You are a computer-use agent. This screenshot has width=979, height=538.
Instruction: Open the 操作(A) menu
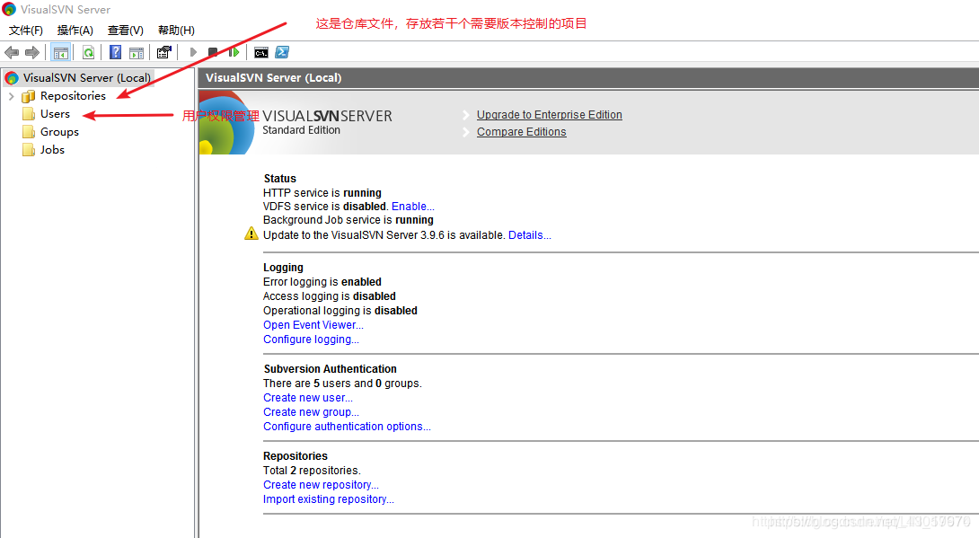[x=75, y=30]
